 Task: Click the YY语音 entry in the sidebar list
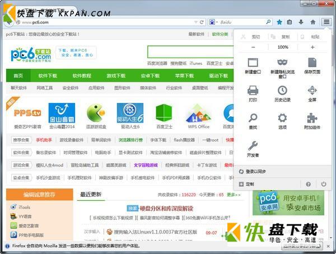[x=25, y=217]
